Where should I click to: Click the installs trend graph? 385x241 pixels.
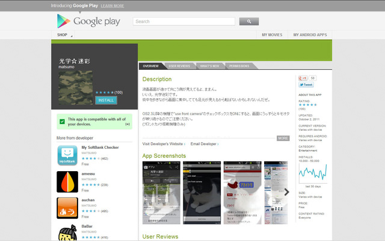(x=313, y=174)
